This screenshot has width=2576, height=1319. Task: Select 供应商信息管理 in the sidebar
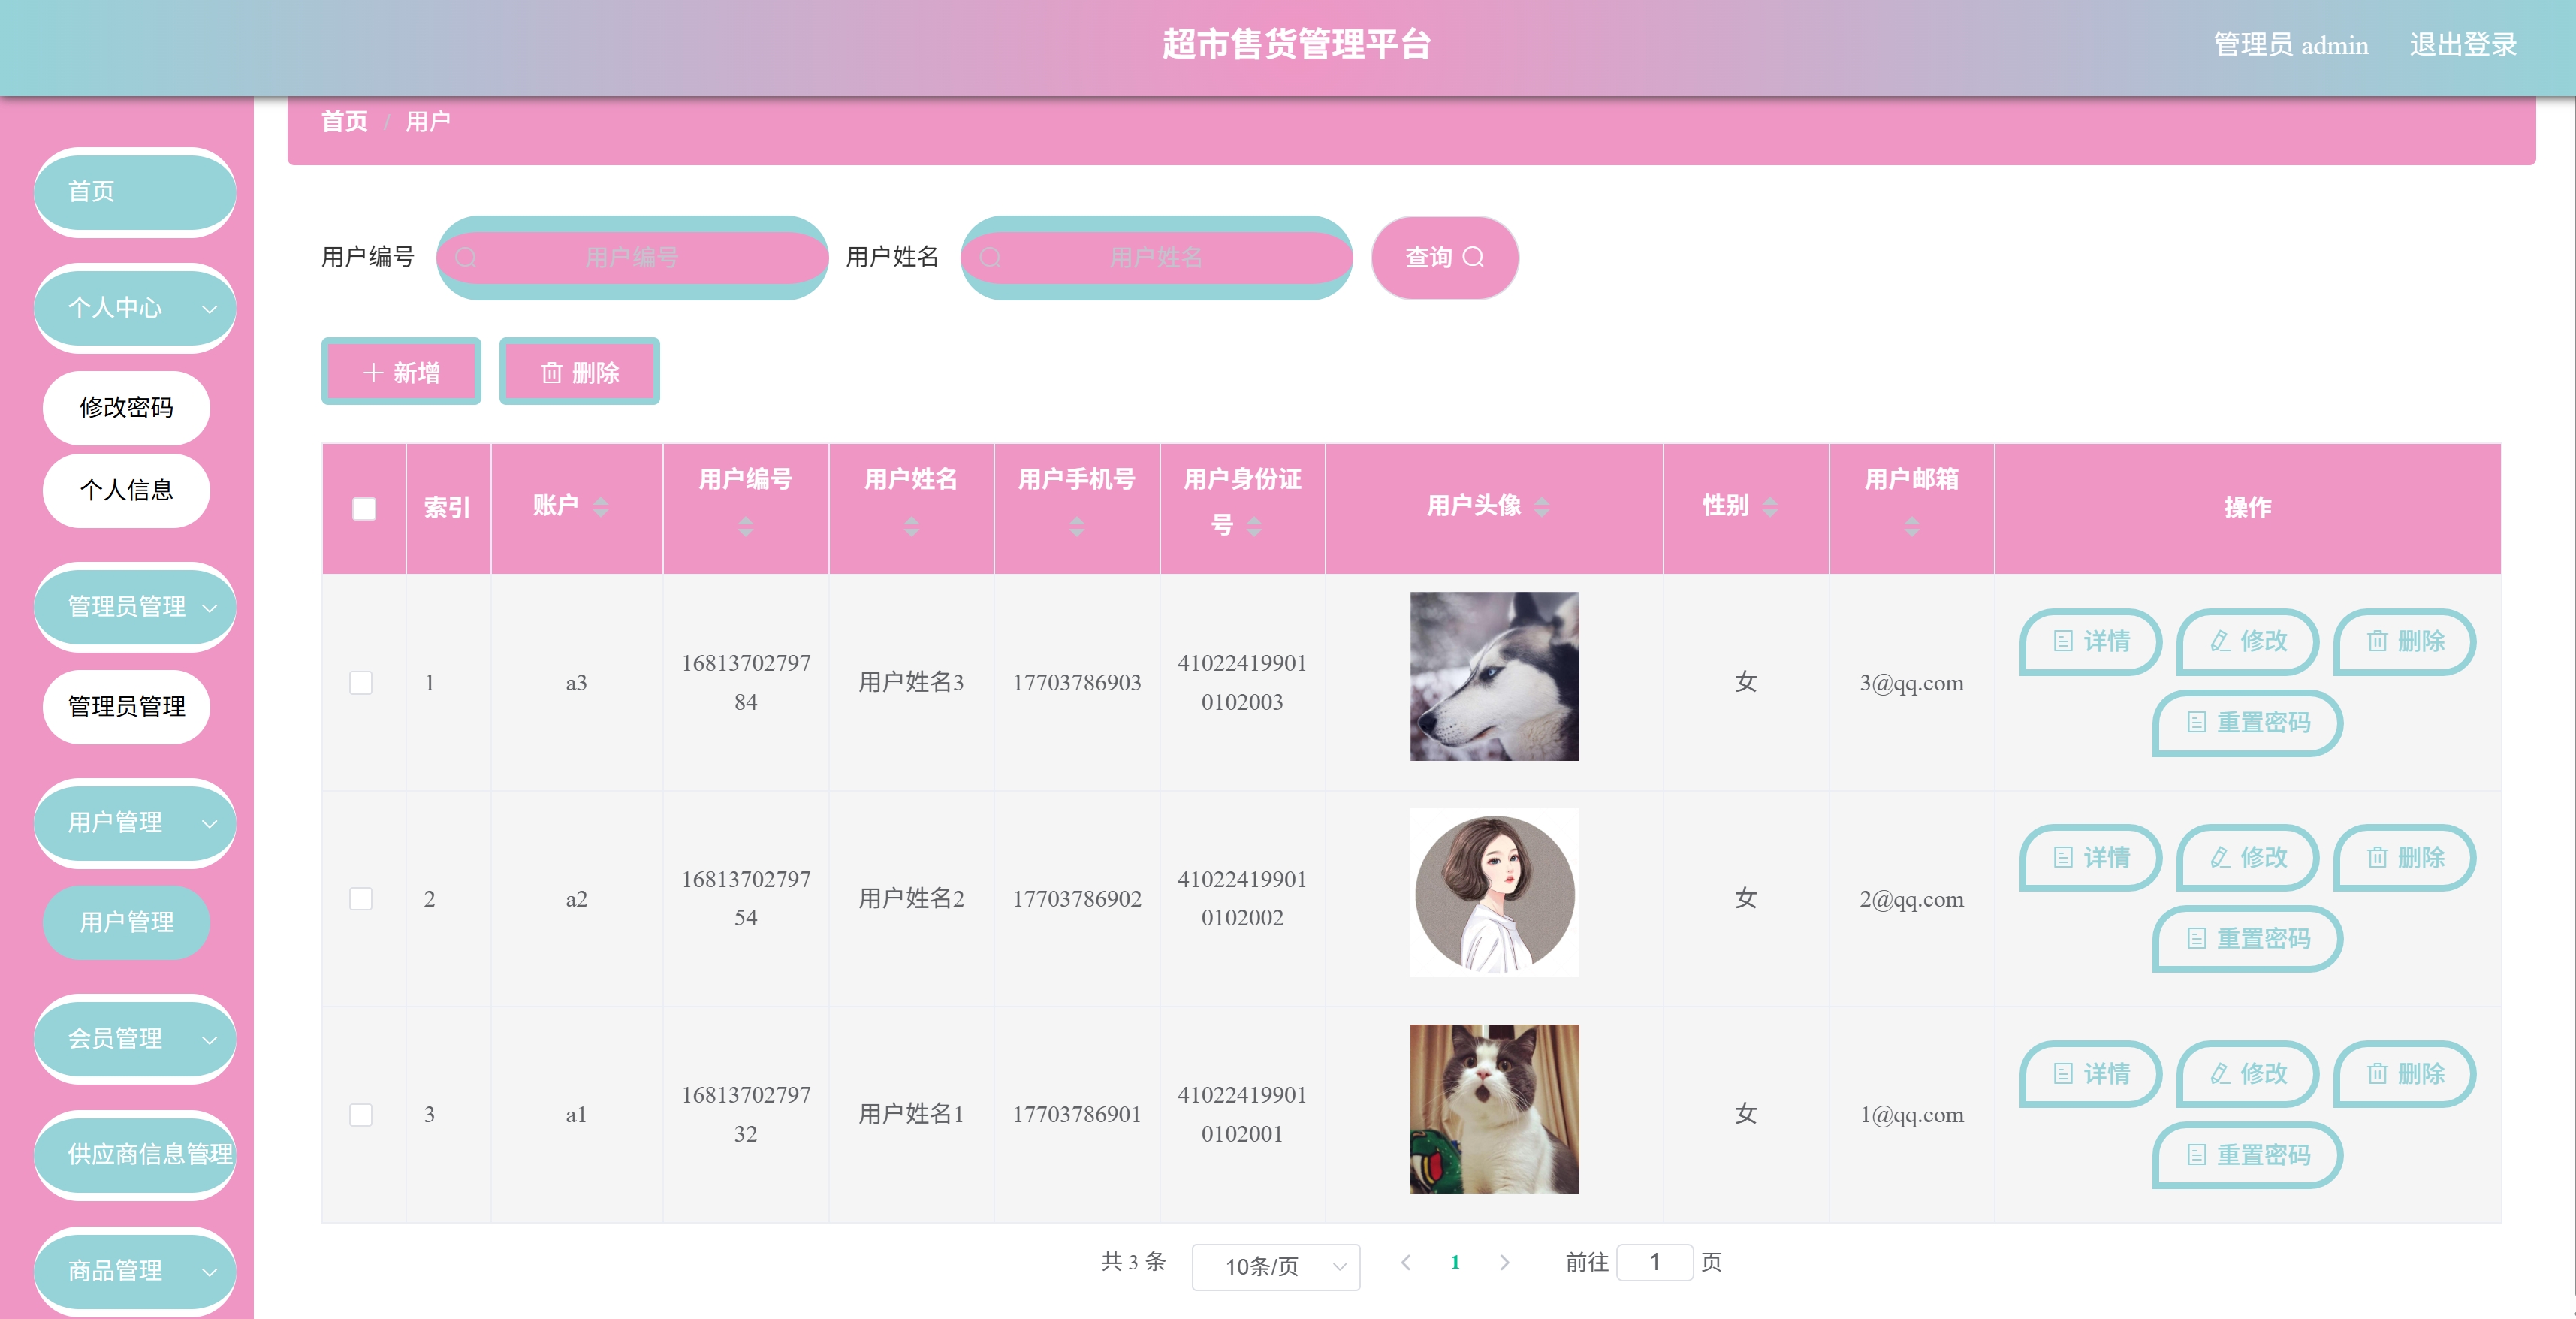click(x=135, y=1154)
